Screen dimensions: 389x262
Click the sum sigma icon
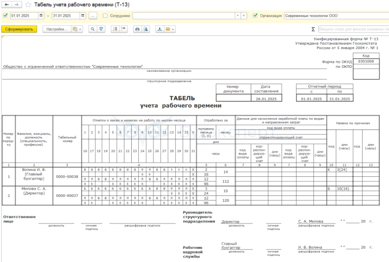click(313, 29)
